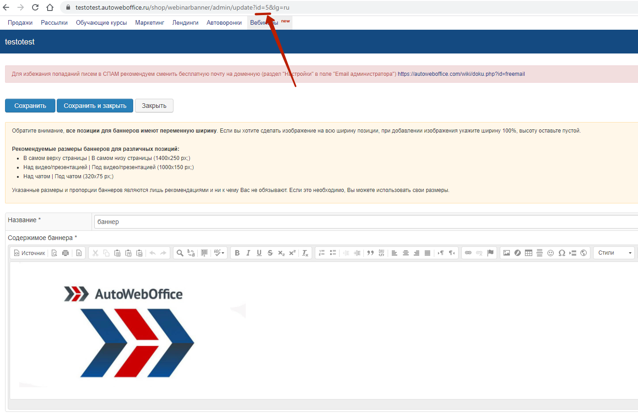Center-align the banner content

coord(406,253)
